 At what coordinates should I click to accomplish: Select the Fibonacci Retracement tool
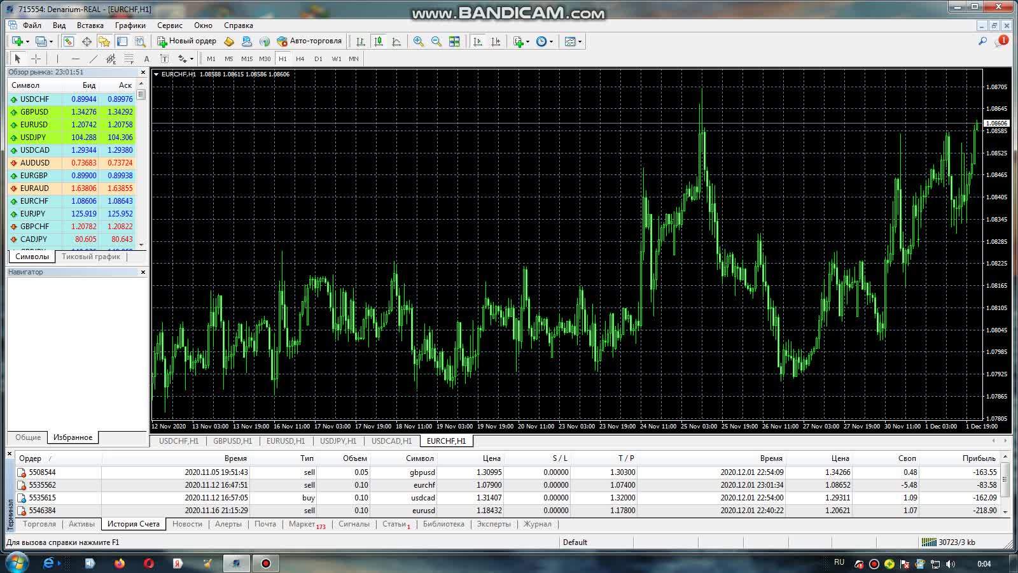pos(129,59)
